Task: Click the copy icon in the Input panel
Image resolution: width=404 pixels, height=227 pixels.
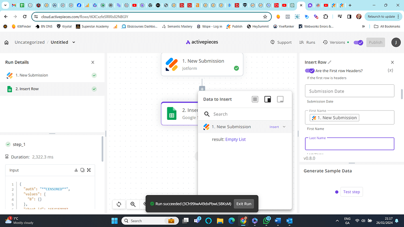Action: tap(82, 170)
